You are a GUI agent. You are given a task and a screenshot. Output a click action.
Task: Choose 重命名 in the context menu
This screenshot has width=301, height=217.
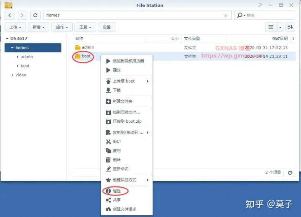(120, 169)
